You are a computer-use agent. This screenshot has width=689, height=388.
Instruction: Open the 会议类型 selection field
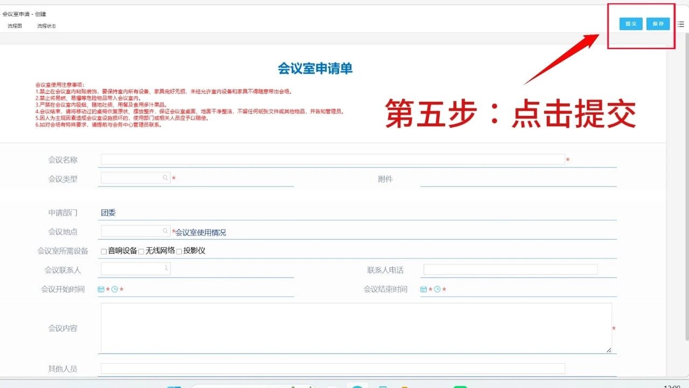132,177
